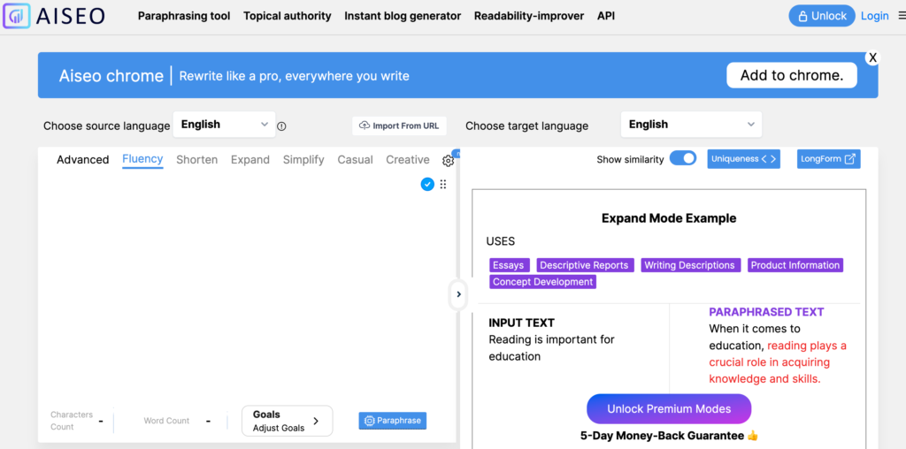Click the blue checkmark circle icon
The height and width of the screenshot is (449, 906).
pos(427,184)
